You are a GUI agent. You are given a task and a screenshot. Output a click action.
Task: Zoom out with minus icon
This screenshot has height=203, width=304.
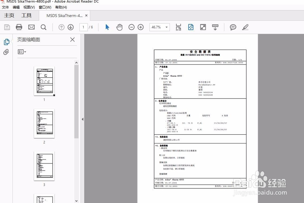point(131,27)
